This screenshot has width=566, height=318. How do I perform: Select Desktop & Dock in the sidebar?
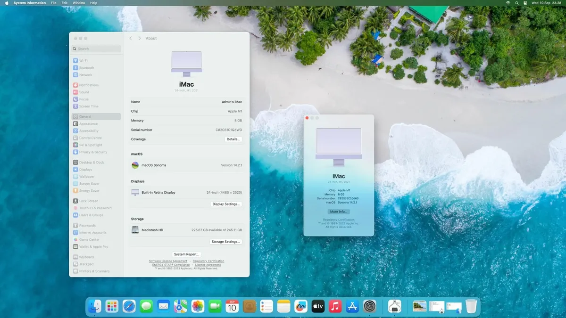96,163
